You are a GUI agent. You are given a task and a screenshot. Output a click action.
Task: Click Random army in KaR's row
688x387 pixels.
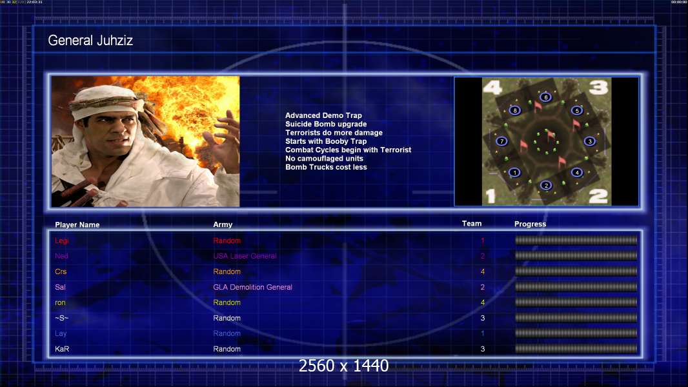click(x=227, y=349)
